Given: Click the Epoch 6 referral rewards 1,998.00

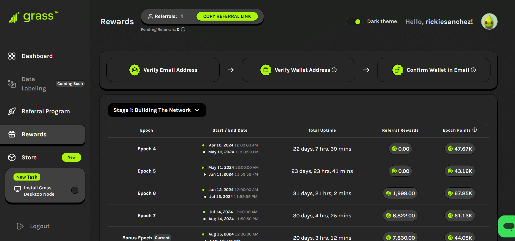Looking at the screenshot, I should point(400,193).
